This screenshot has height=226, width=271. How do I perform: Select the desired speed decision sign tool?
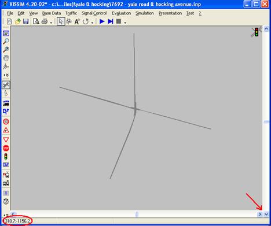tap(6, 121)
